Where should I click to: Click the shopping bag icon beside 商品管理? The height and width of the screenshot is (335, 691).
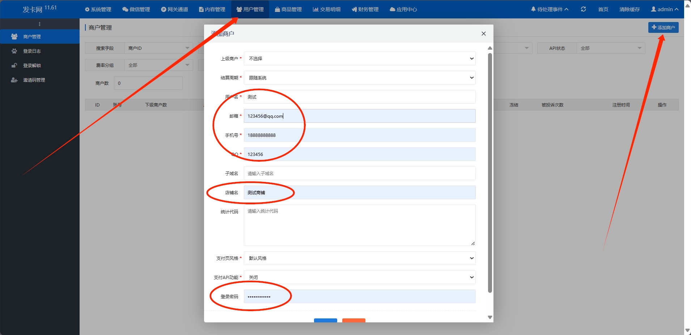pyautogui.click(x=277, y=9)
